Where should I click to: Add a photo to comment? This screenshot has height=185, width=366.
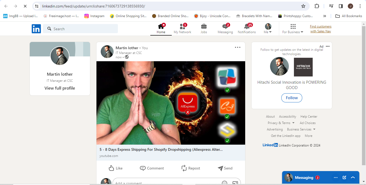pyautogui.click(x=235, y=183)
